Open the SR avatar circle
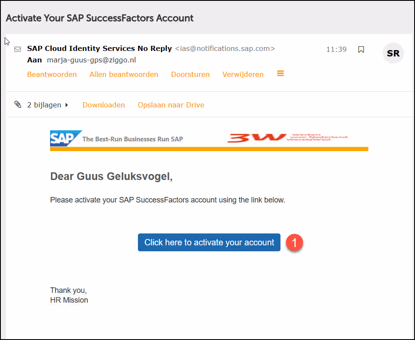The height and width of the screenshot is (340, 415). pyautogui.click(x=393, y=53)
